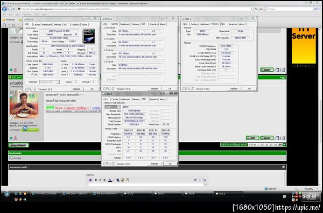Click the Bold icon in reply editor

96,180
